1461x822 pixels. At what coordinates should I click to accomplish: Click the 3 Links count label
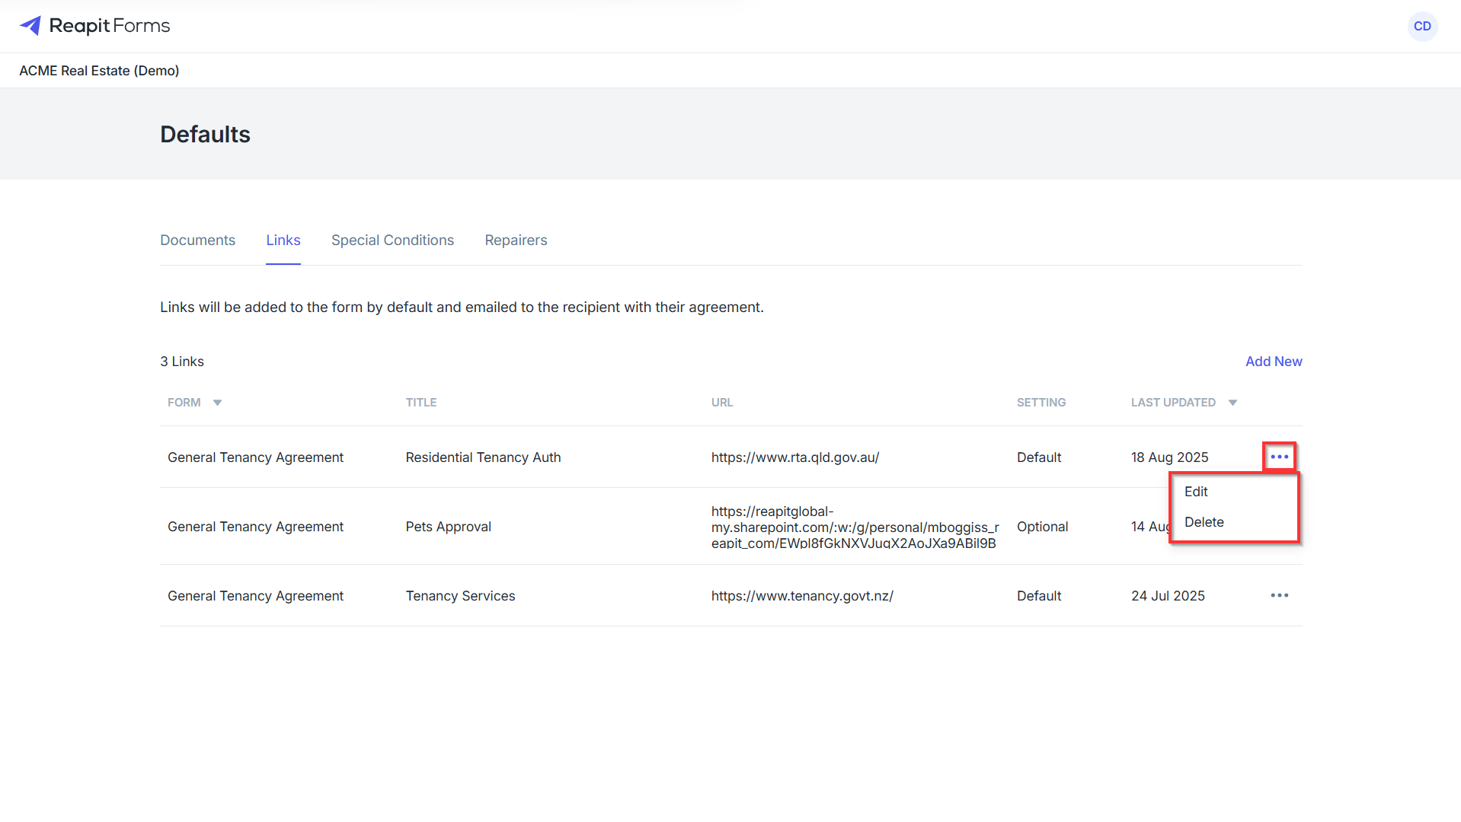pos(182,362)
